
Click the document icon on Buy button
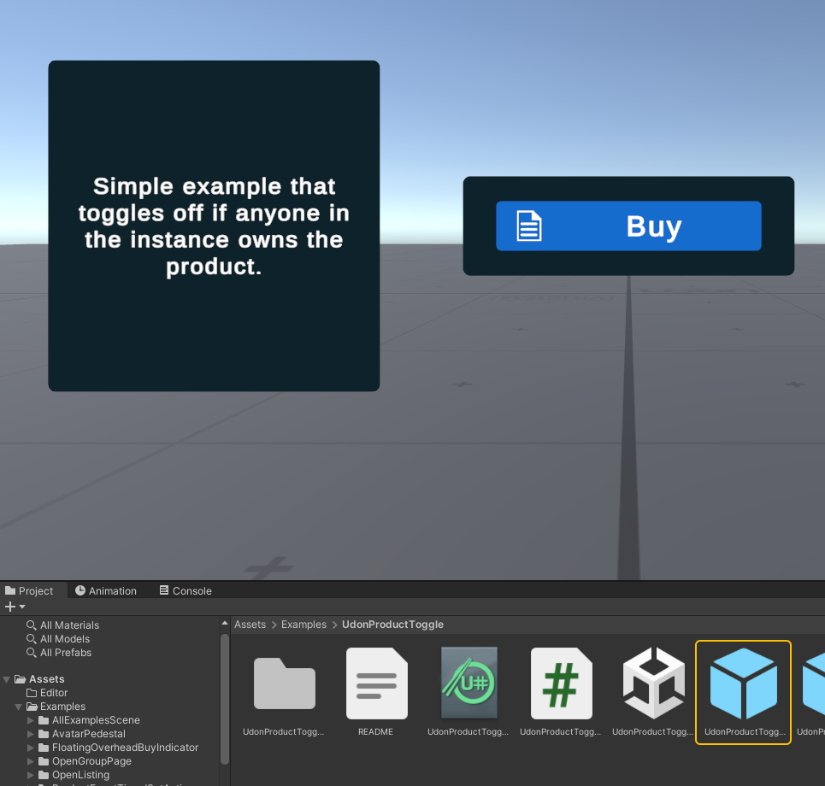point(529,226)
